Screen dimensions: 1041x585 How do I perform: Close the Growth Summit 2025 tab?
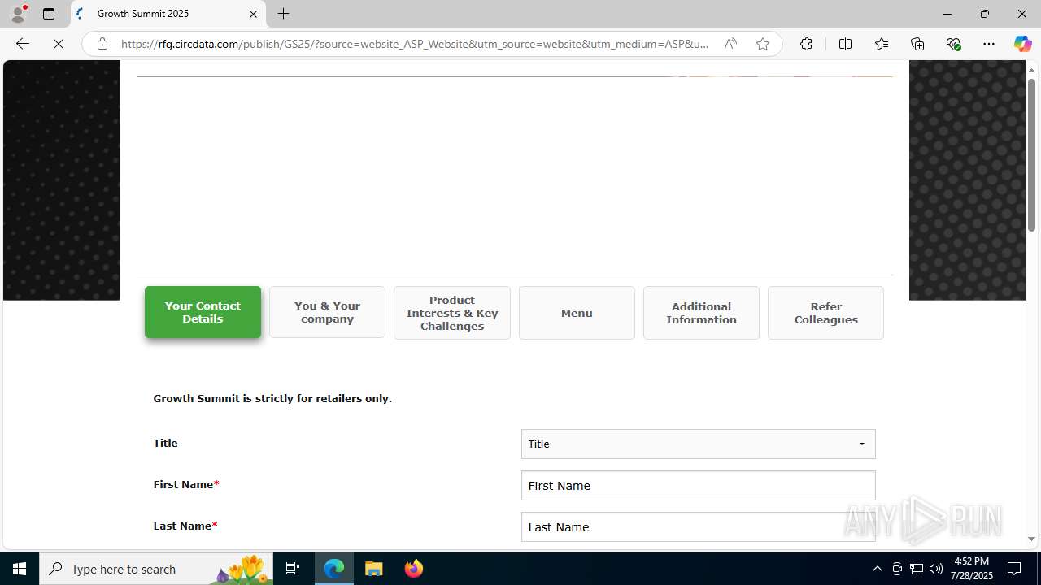(253, 14)
